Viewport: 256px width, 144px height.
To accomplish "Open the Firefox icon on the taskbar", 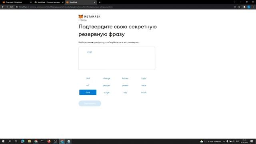I will 49,141.
